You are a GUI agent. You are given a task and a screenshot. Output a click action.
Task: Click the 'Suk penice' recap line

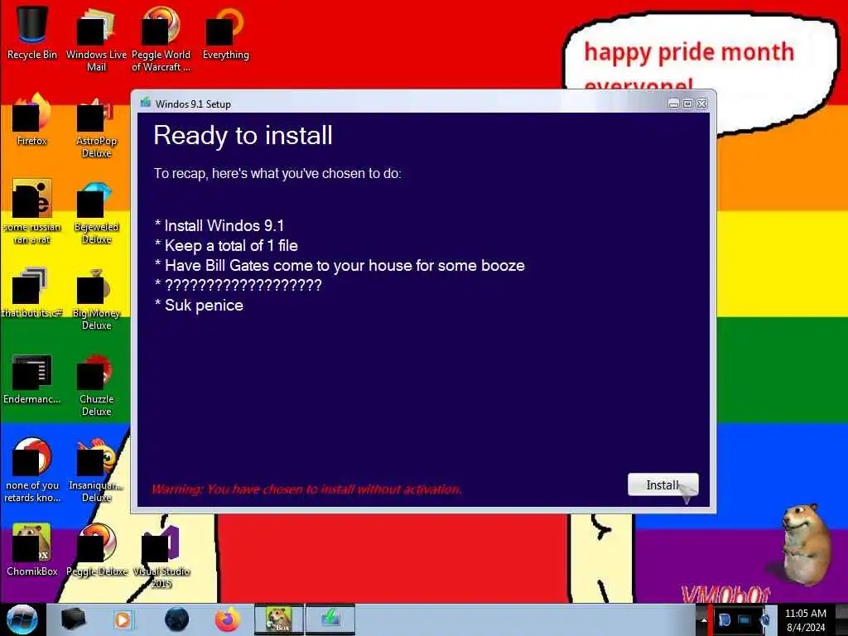tap(199, 306)
